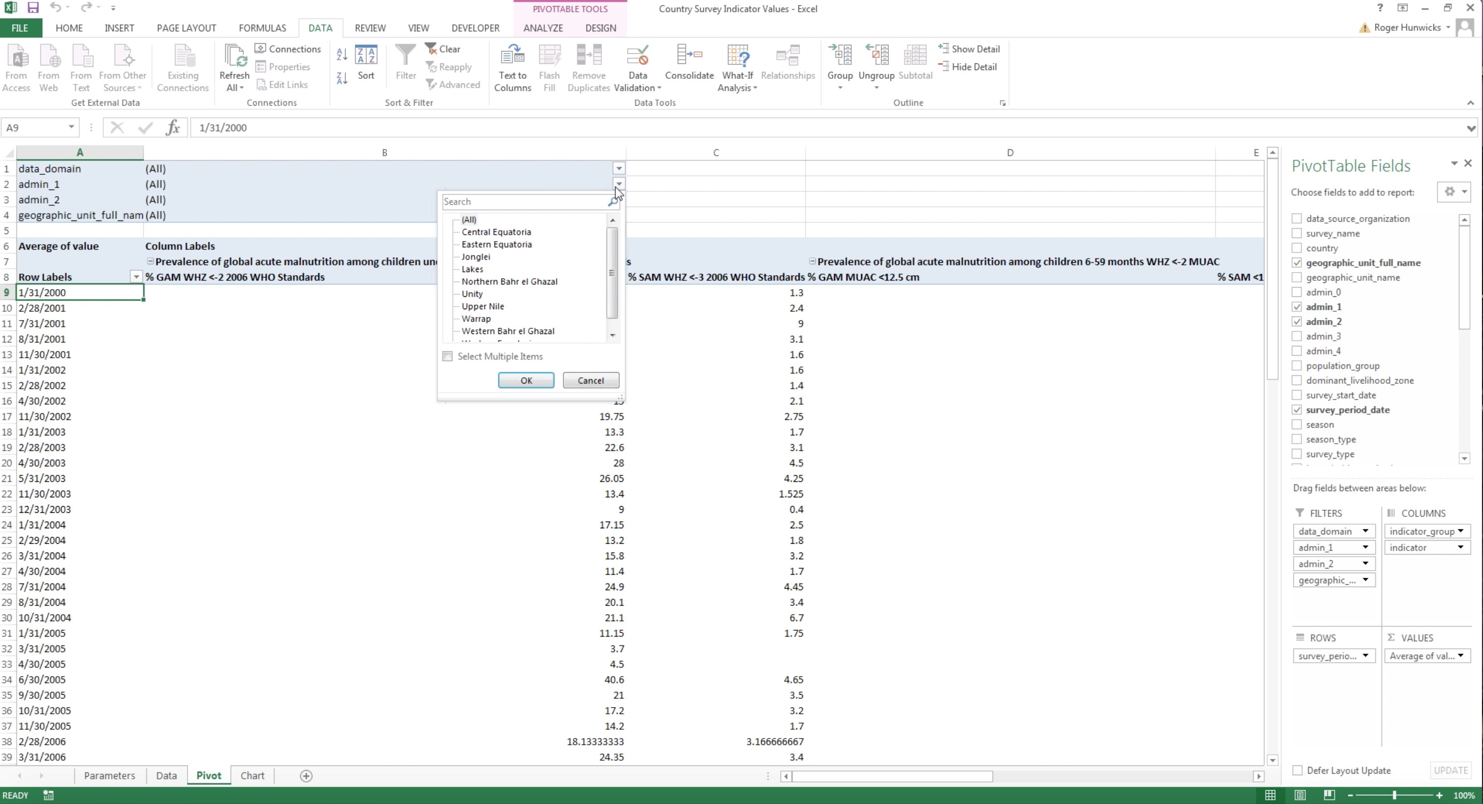Toggle the Defer Layout Update checkbox
Image resolution: width=1483 pixels, height=804 pixels.
click(1297, 770)
